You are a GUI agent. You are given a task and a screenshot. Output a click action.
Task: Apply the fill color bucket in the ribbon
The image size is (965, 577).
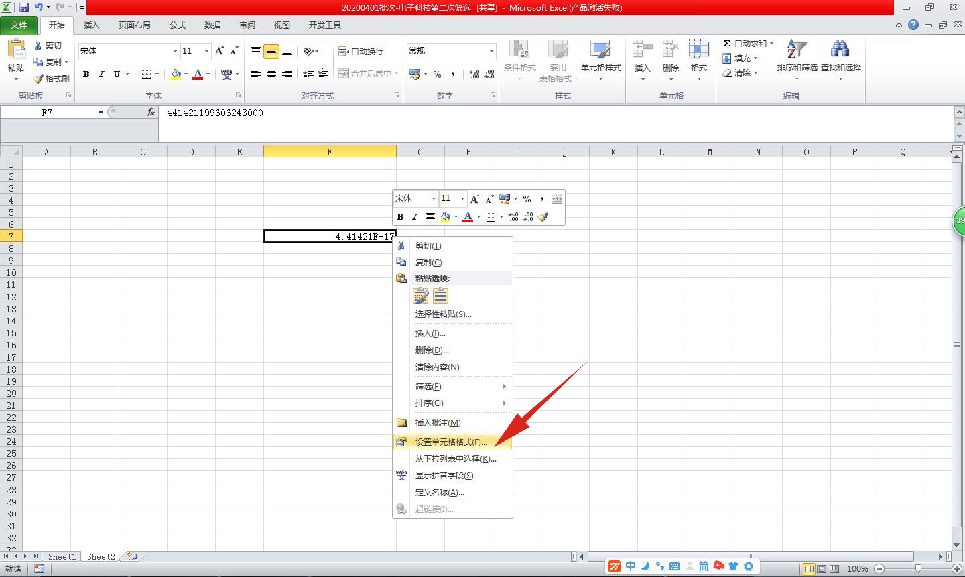(176, 74)
